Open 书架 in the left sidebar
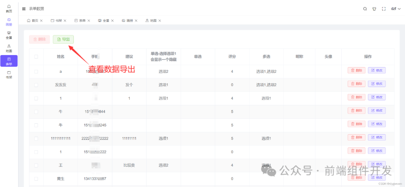The height and width of the screenshot is (187, 405). click(9, 75)
